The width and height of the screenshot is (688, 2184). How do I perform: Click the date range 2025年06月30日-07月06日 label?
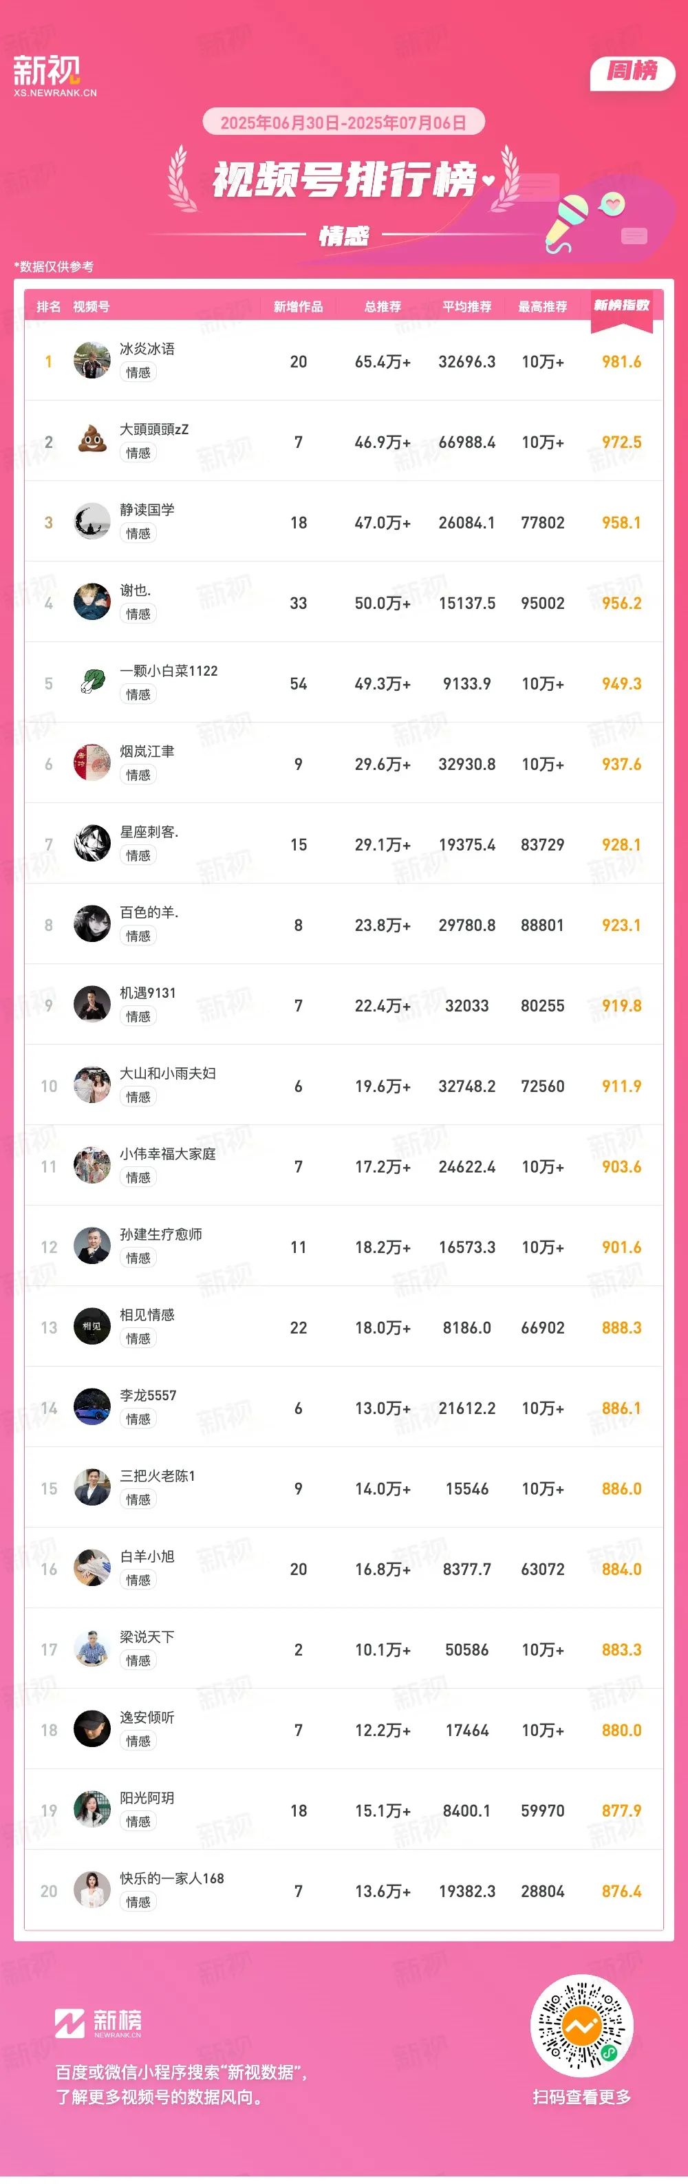(343, 123)
